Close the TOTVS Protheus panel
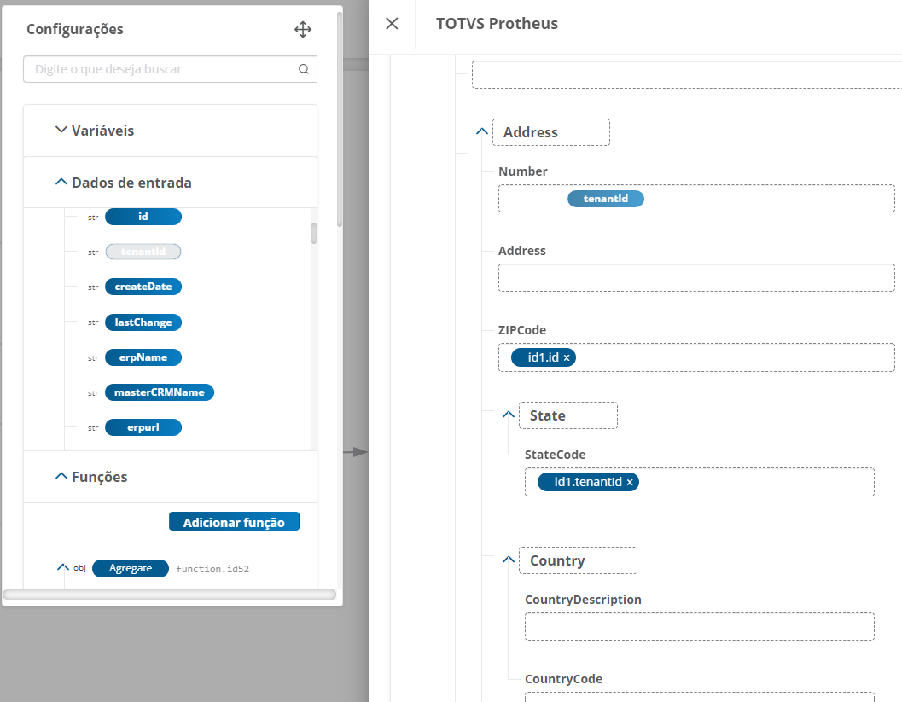Viewport: 902px width, 702px height. [x=392, y=24]
